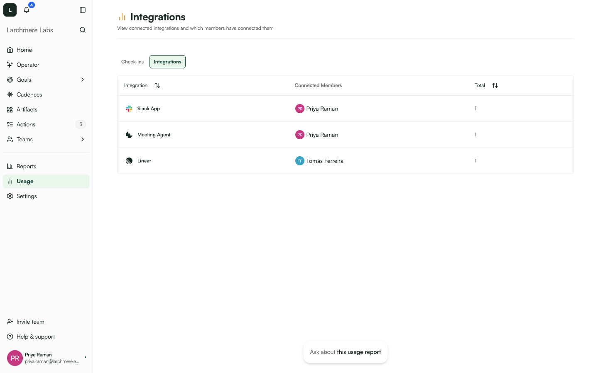Screen dimensions: 598x373
Task: Open the notifications bell
Action: click(x=27, y=10)
